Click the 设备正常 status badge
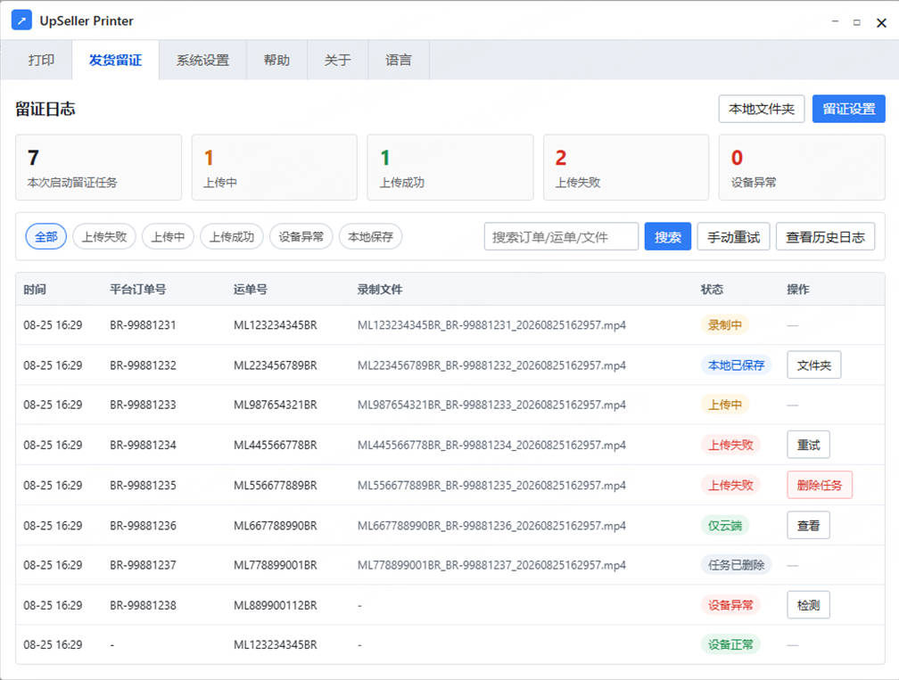 [730, 644]
